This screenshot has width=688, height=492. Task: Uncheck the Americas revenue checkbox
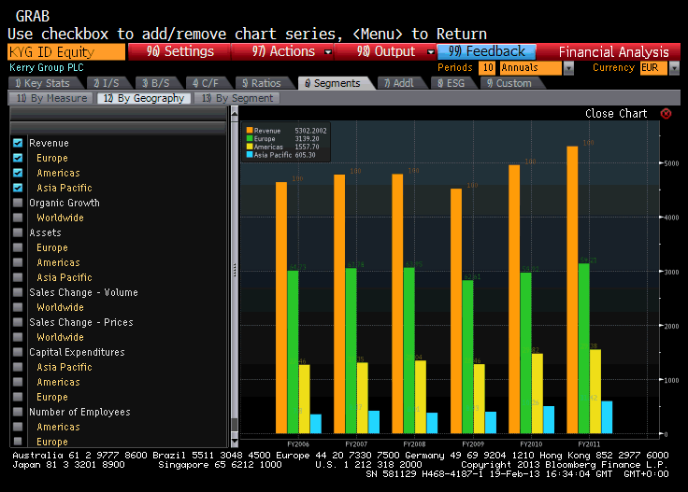(x=18, y=173)
